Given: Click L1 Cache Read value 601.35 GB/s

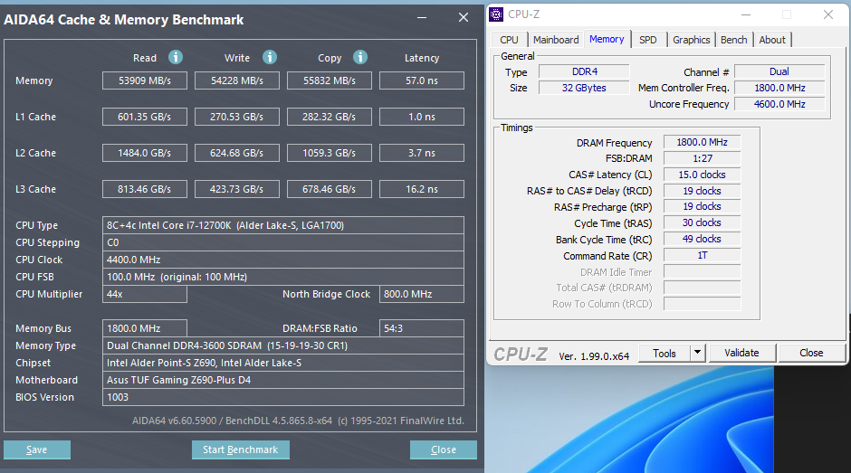Looking at the screenshot, I should tap(145, 117).
